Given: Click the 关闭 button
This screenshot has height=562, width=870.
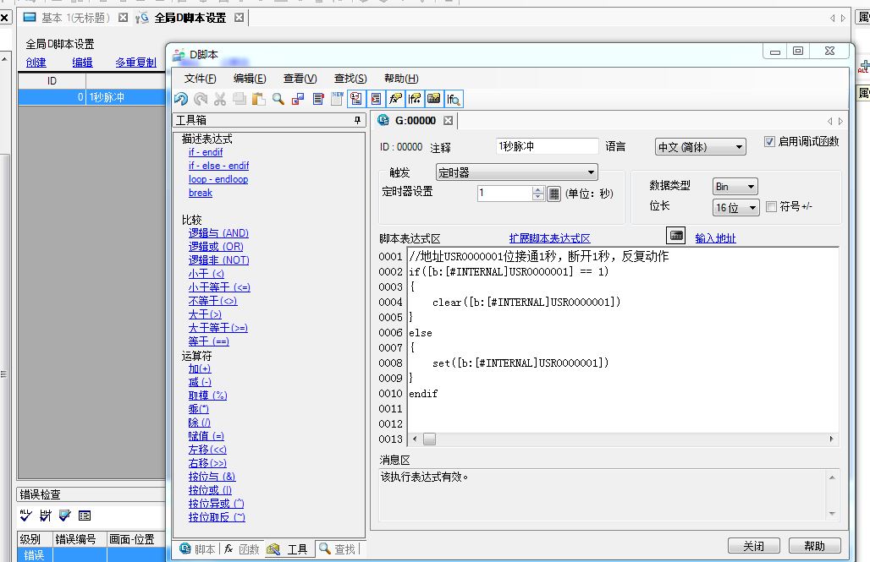Looking at the screenshot, I should pyautogui.click(x=752, y=547).
